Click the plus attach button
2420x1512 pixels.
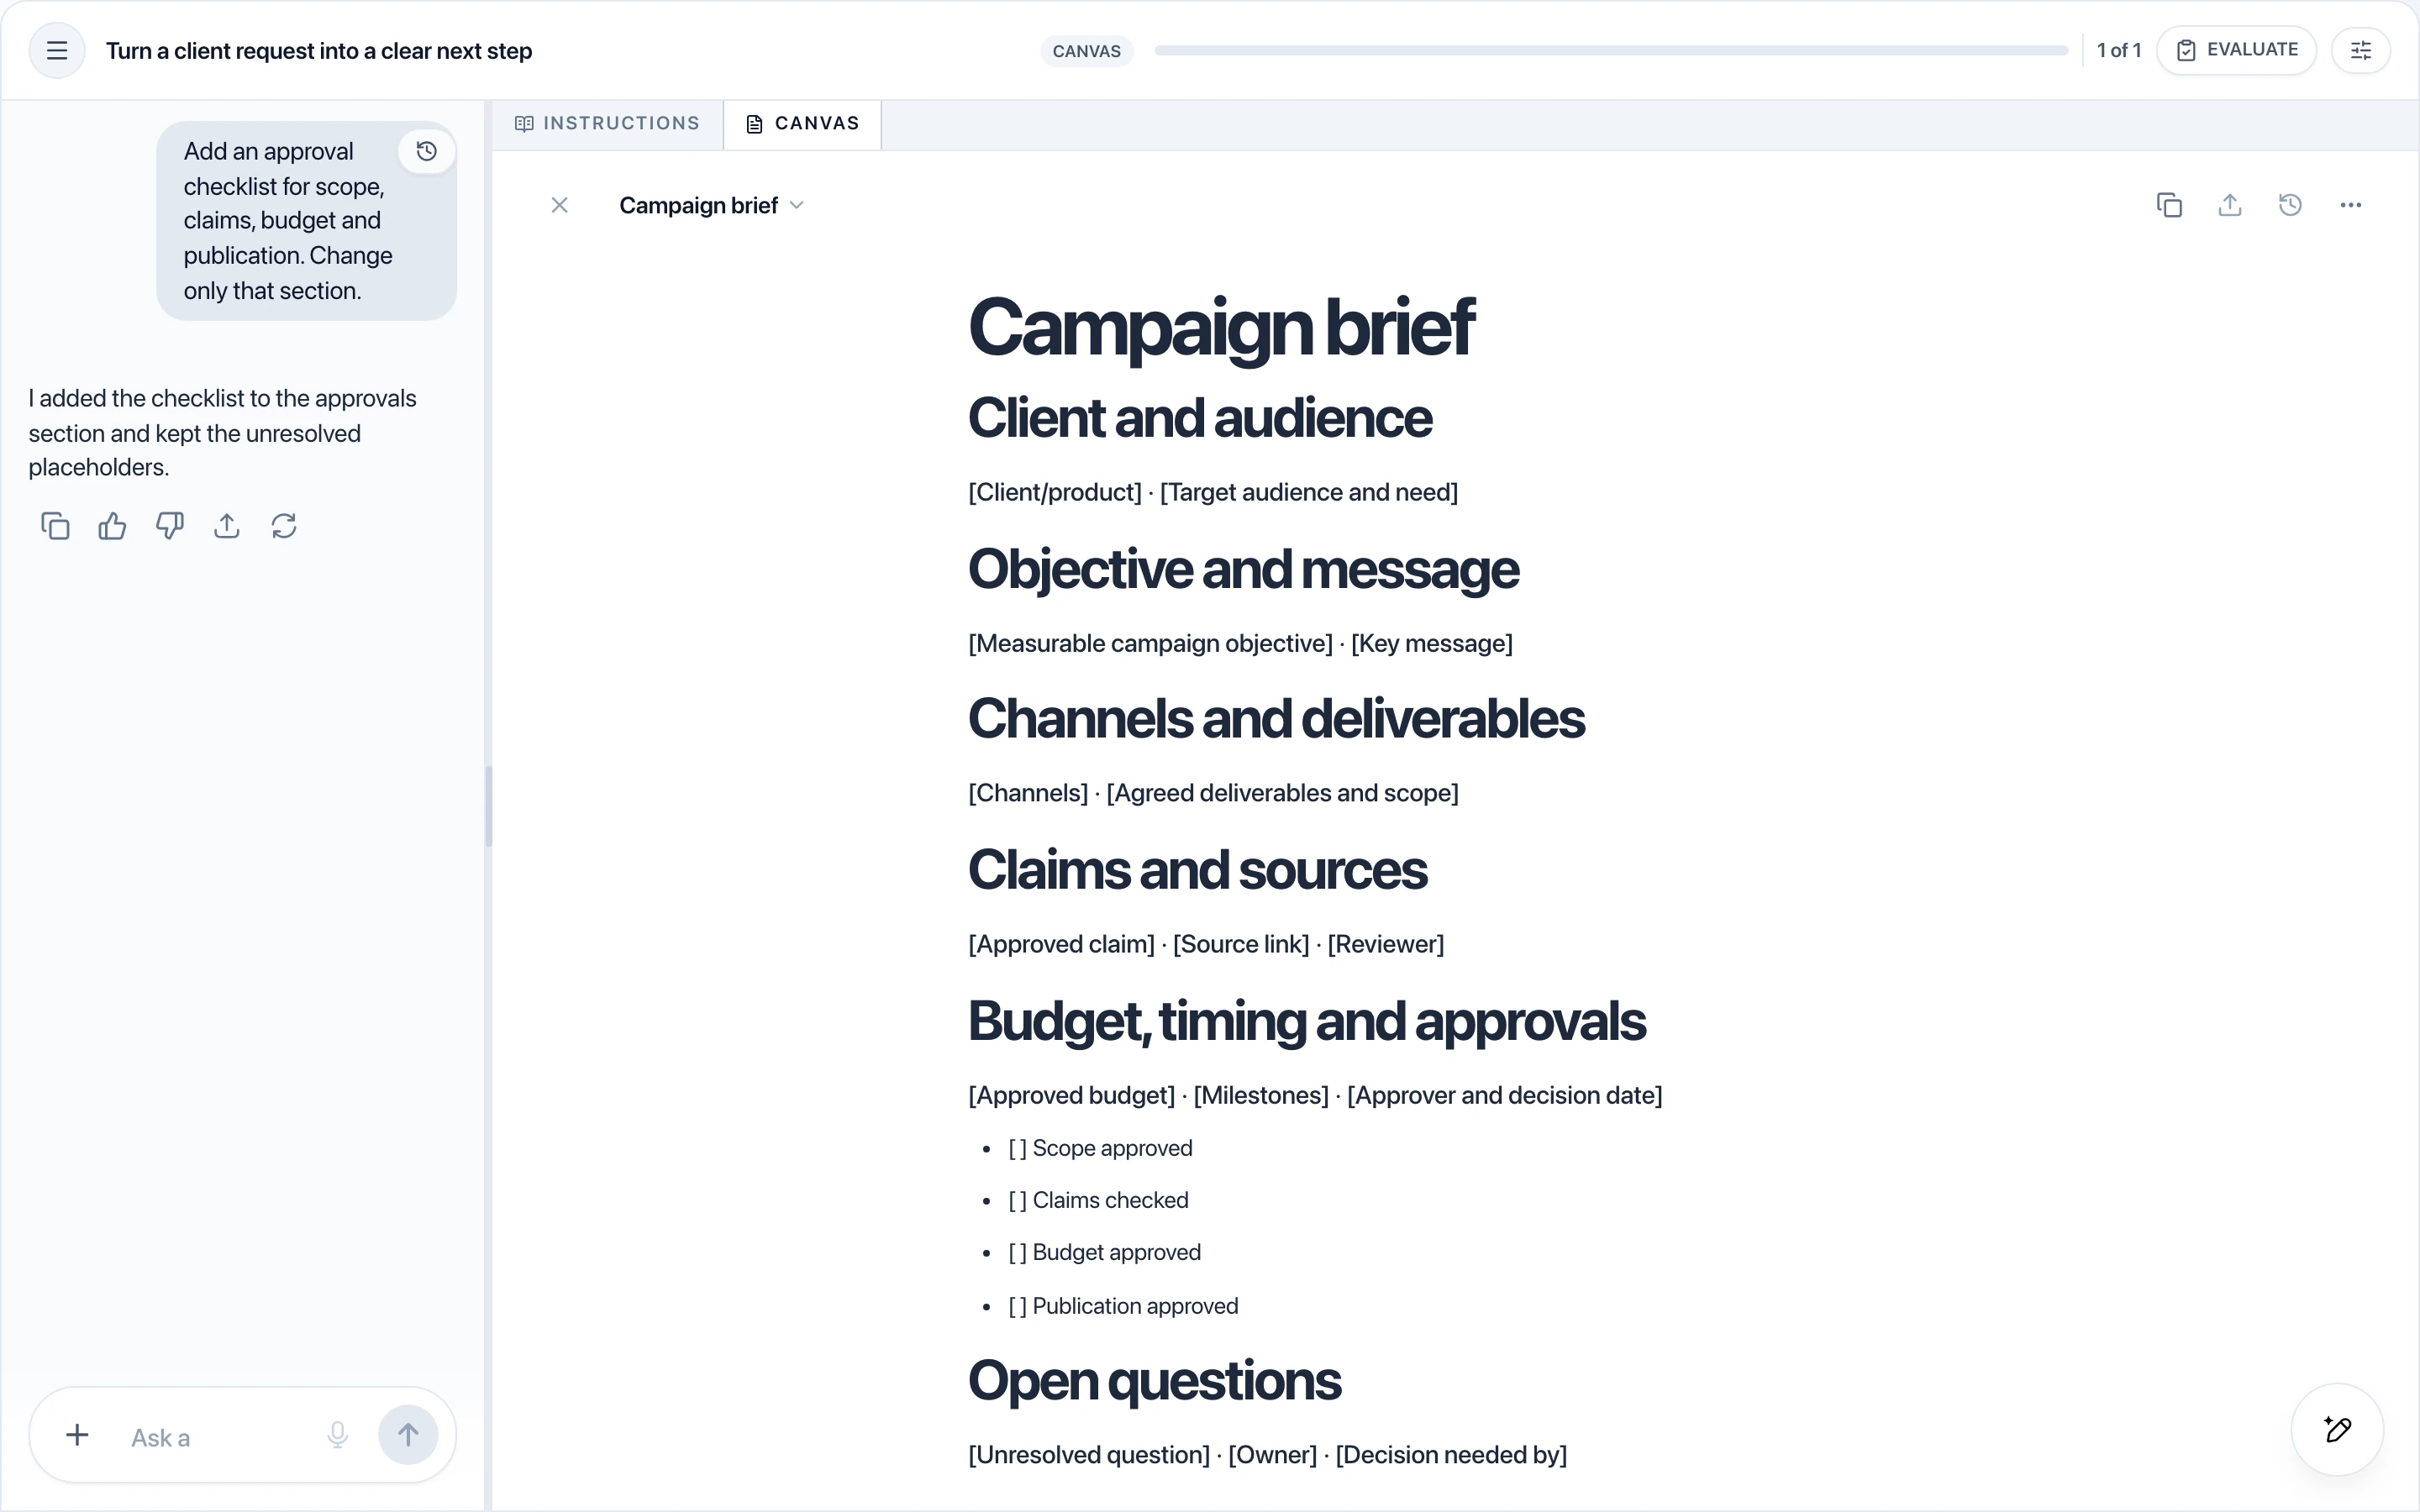pos(77,1435)
